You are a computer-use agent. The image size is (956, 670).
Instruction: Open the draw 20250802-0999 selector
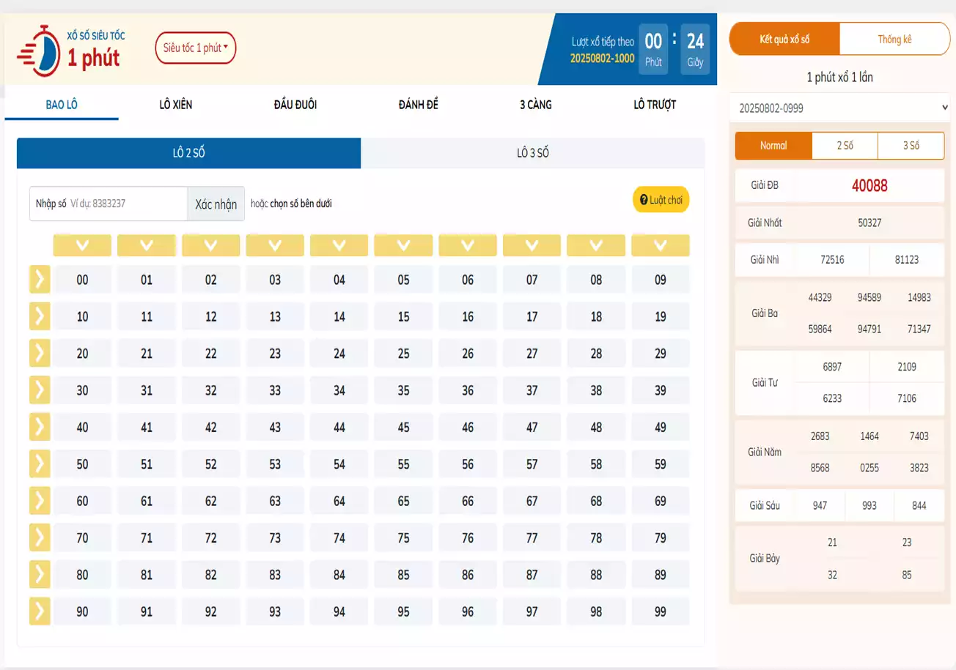coord(840,108)
